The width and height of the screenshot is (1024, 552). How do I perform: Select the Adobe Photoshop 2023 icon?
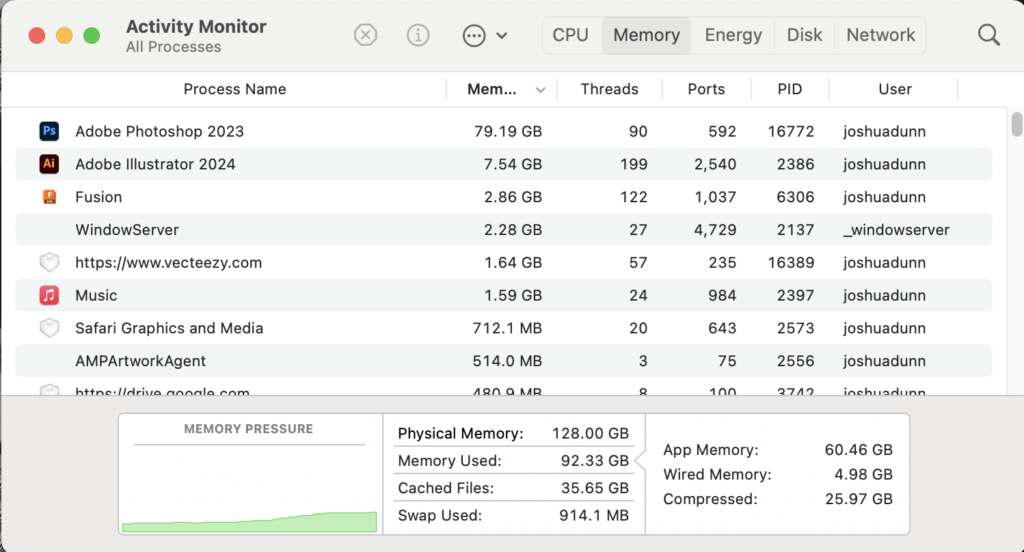(49, 131)
